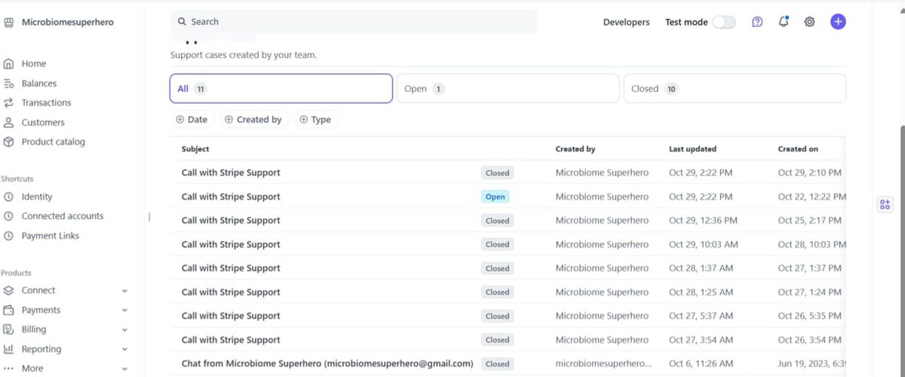Click into the Search field
This screenshot has width=905, height=377.
(x=354, y=22)
